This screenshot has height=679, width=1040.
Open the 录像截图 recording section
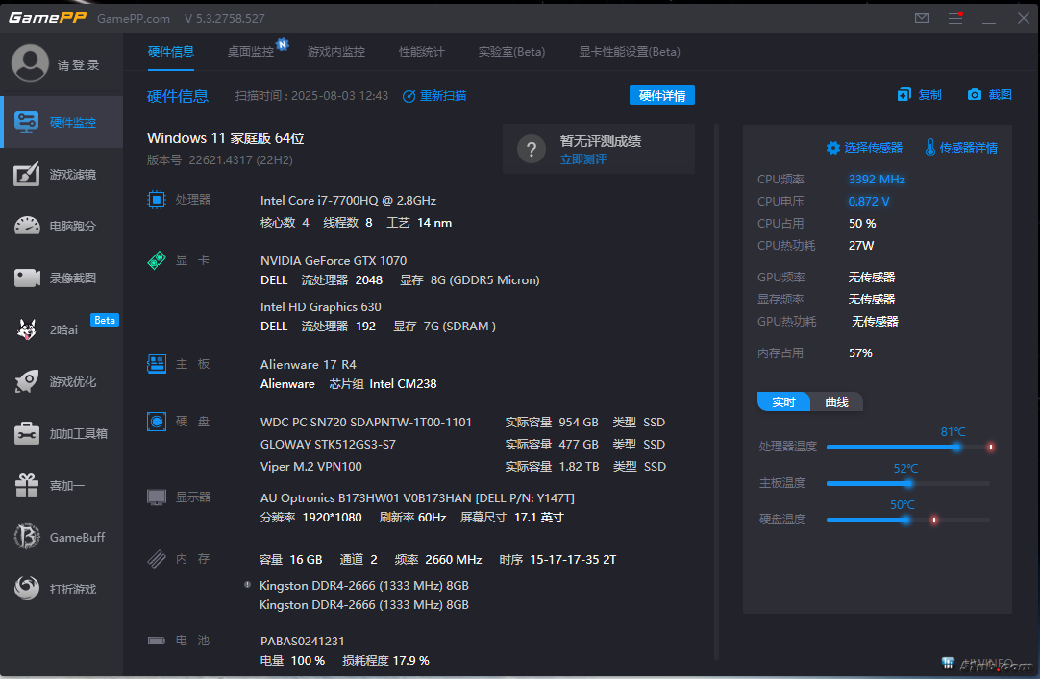(27, 278)
